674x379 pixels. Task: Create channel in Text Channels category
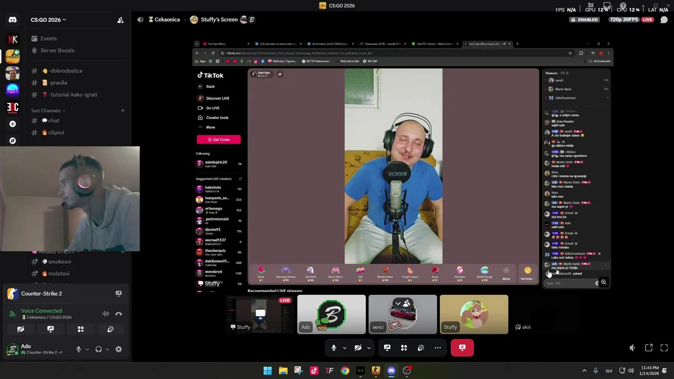tap(123, 111)
